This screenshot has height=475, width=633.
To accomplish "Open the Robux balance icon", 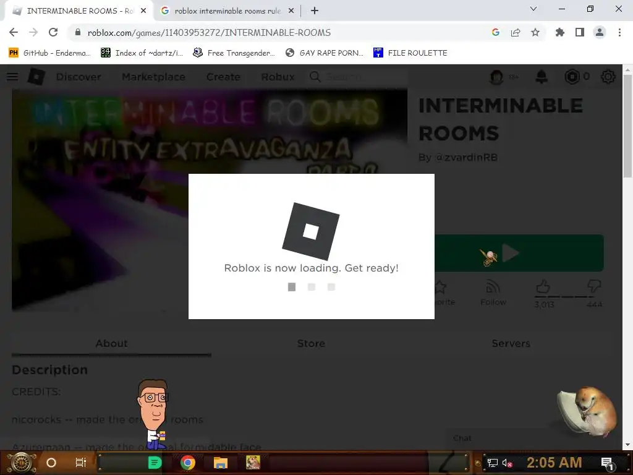I will (x=572, y=77).
